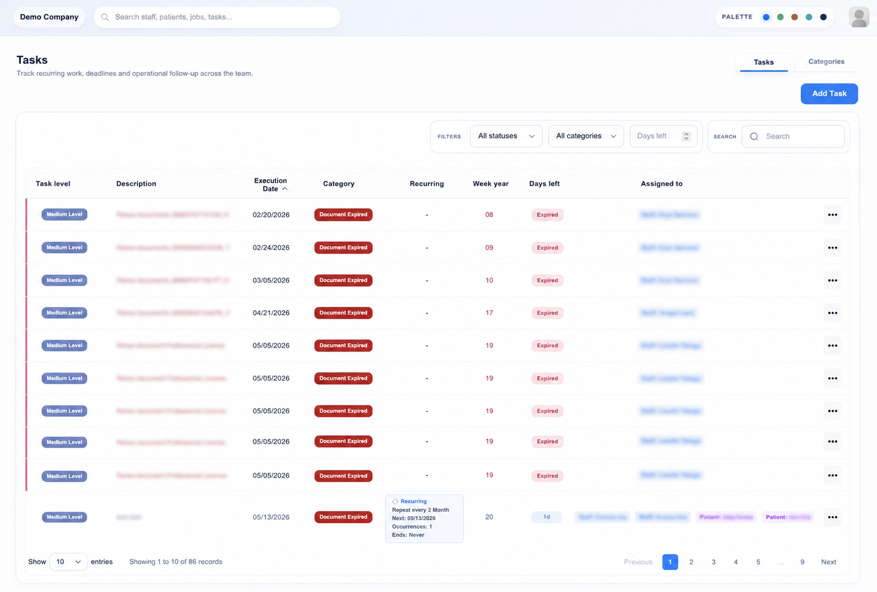The image size is (877, 592).
Task: Sort by Execution Date arrow
Action: [284, 189]
